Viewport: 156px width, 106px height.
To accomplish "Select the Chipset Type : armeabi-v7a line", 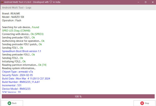I will pyautogui.click(x=17, y=72).
